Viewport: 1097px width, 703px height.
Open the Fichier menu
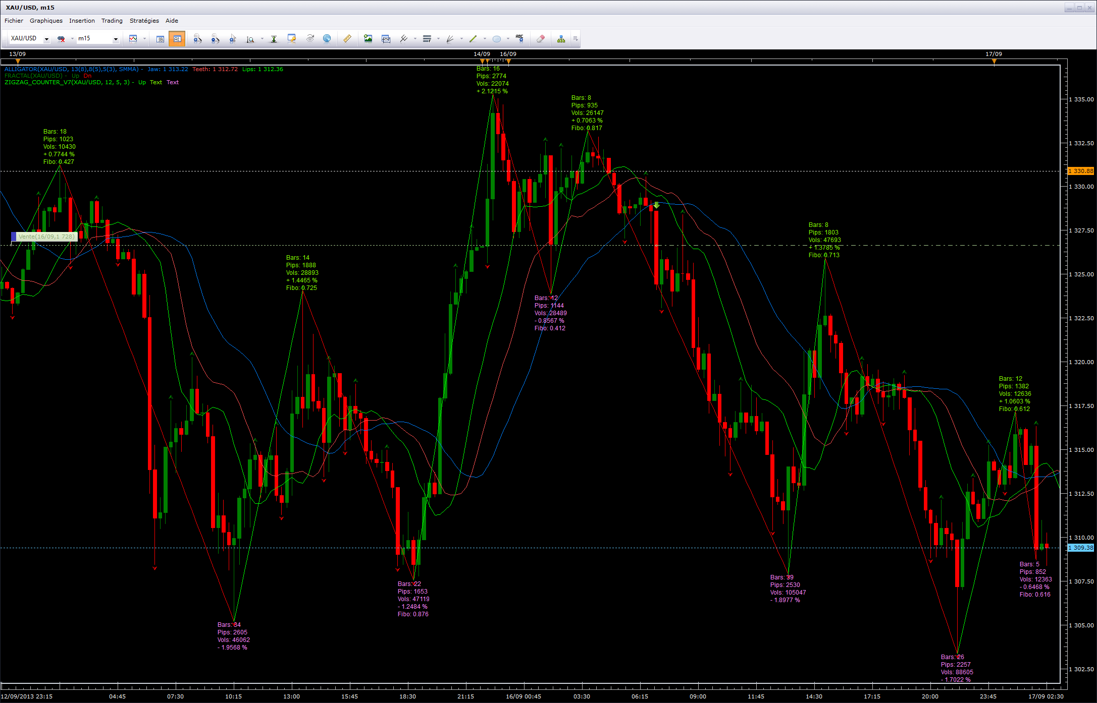tap(14, 21)
